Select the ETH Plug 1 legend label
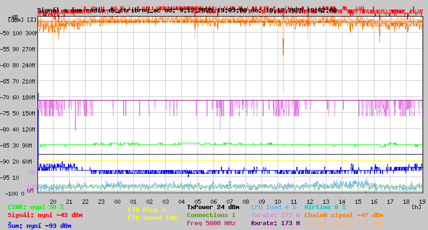428x230 pixels. click(147, 210)
